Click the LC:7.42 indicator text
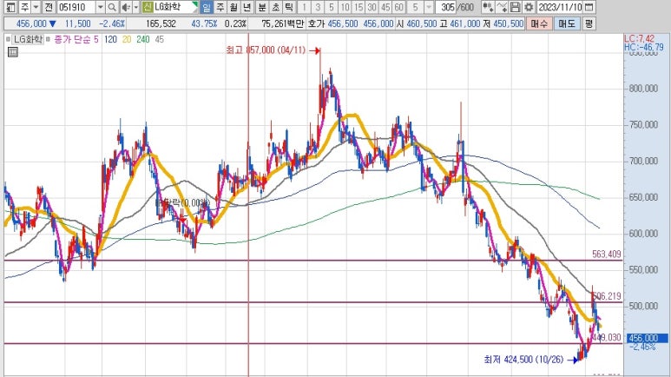Viewport: 671px width, 377px height. pyautogui.click(x=640, y=39)
